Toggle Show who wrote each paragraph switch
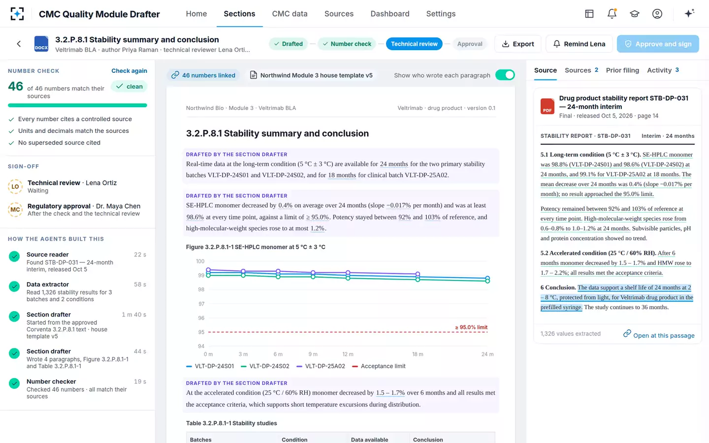The width and height of the screenshot is (709, 443). click(x=505, y=75)
